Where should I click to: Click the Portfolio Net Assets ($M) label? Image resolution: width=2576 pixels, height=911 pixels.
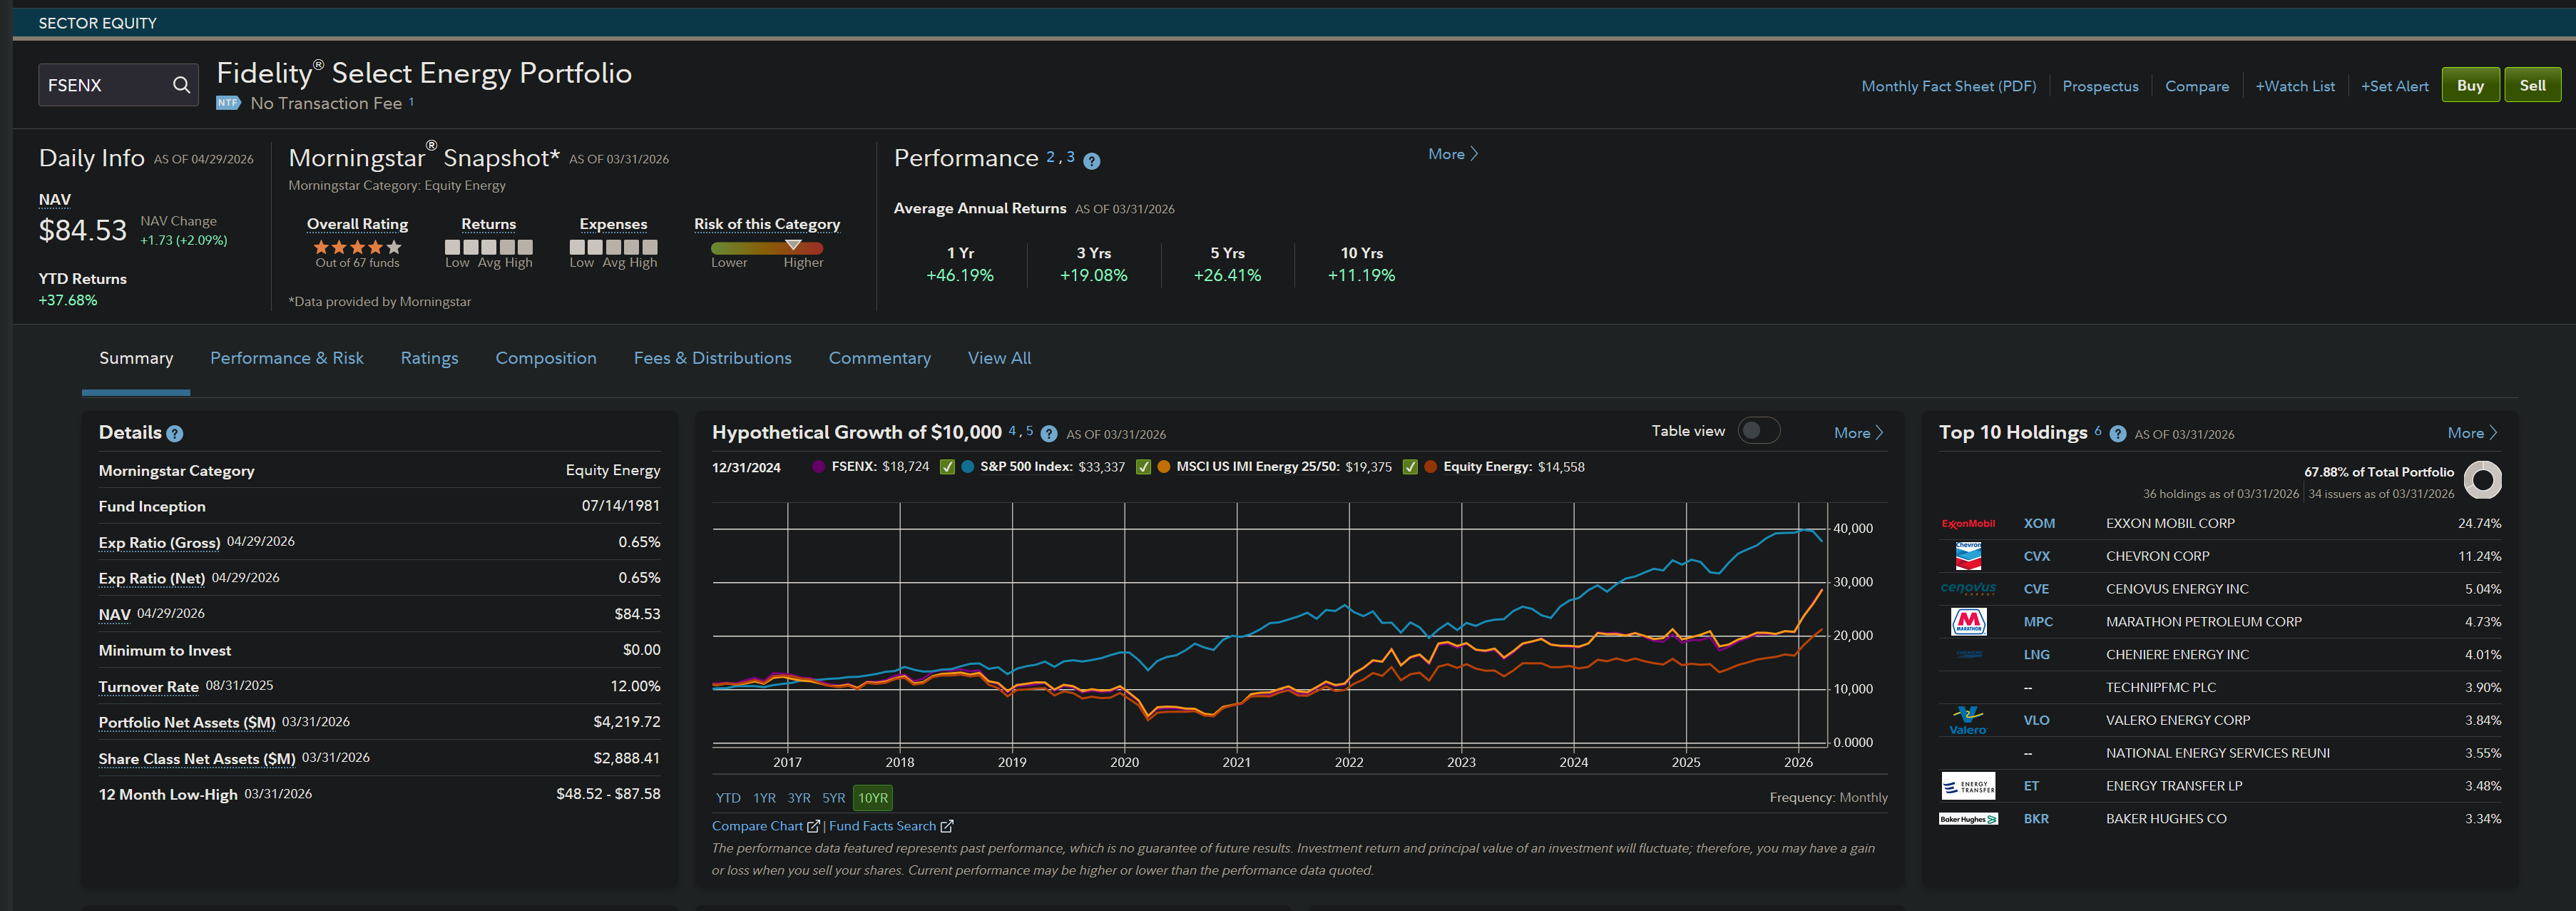click(187, 723)
